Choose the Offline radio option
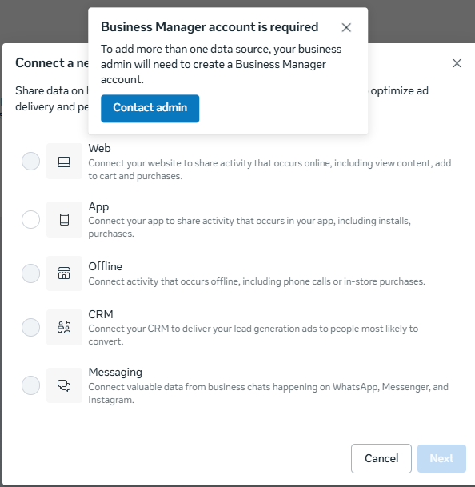This screenshot has height=487, width=475. pyautogui.click(x=30, y=273)
